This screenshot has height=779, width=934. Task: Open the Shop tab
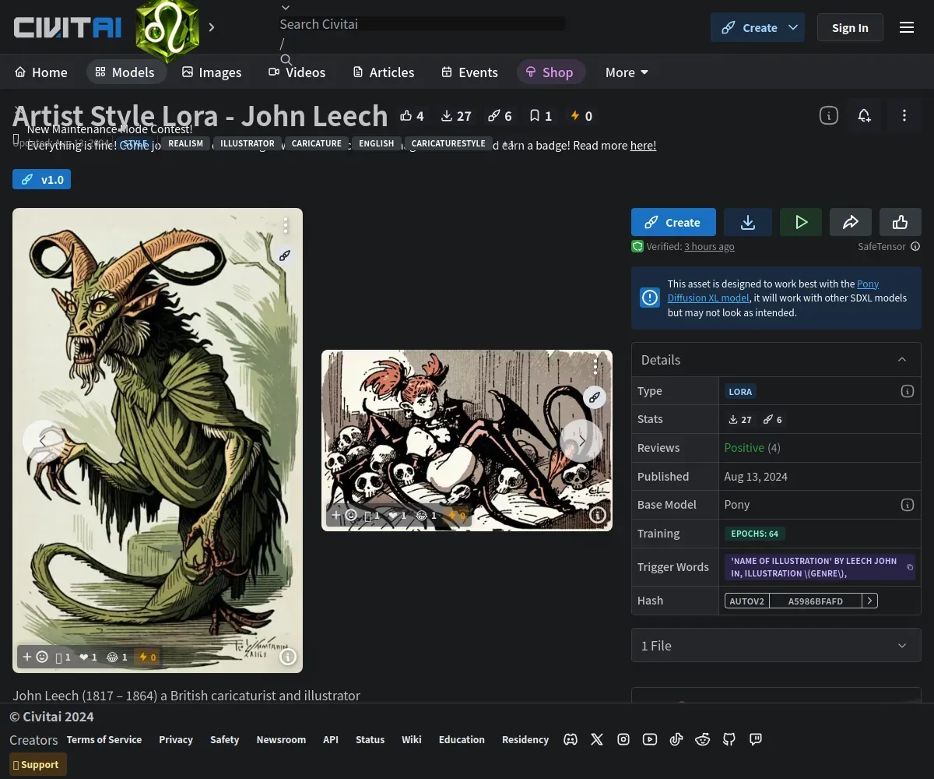pos(550,72)
